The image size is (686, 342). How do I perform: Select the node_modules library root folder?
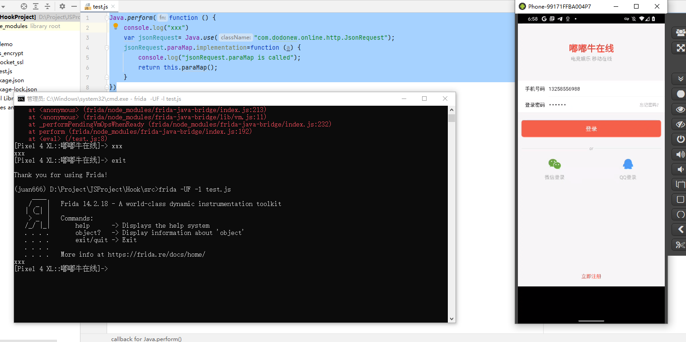pos(30,26)
